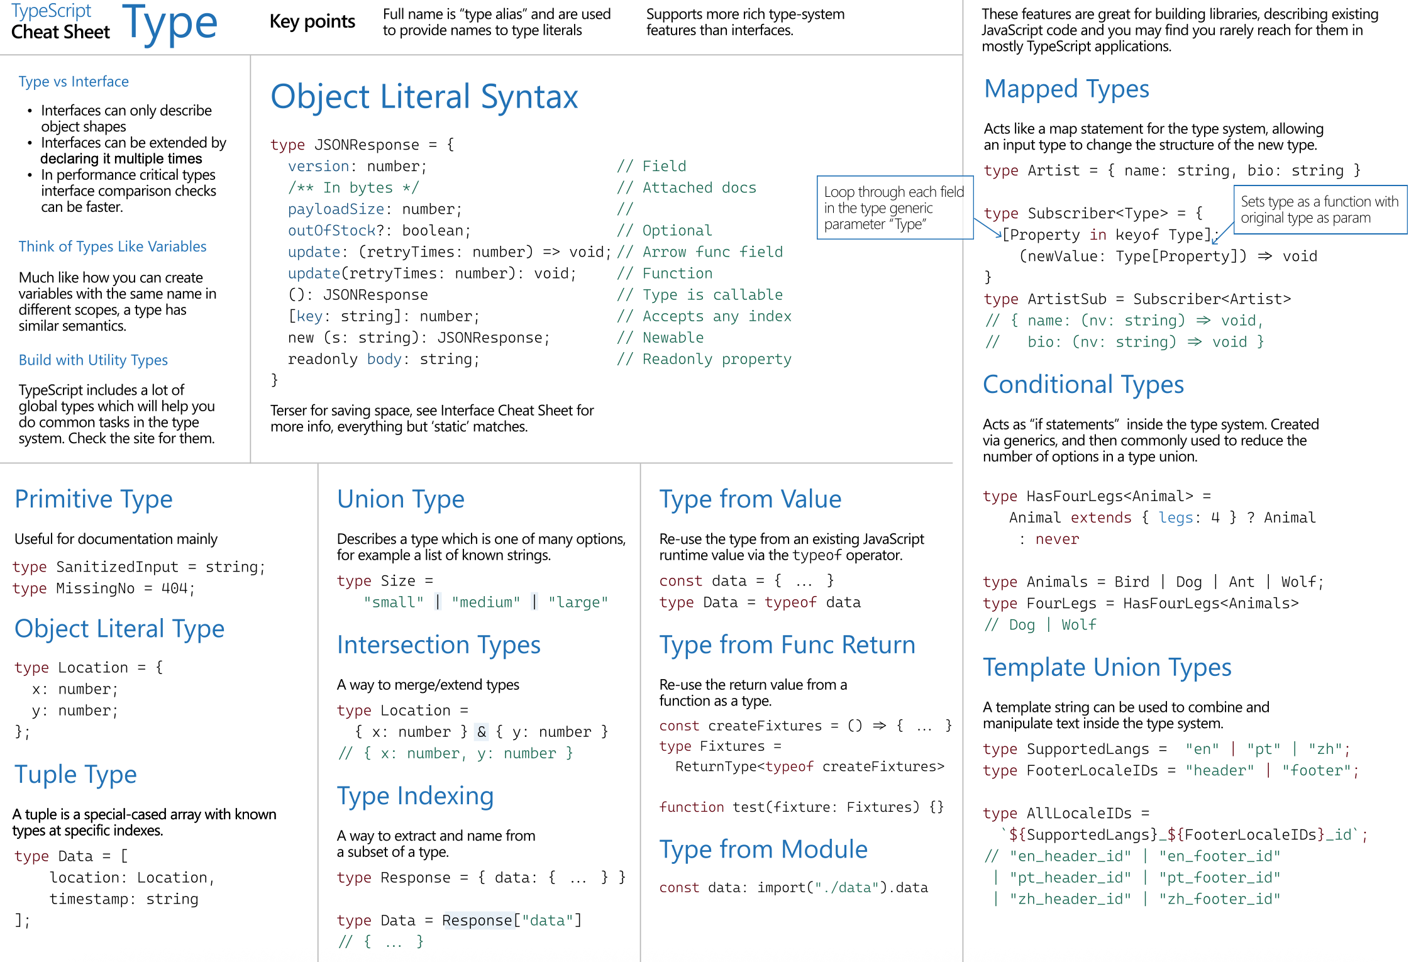The height and width of the screenshot is (962, 1416).
Task: Click 'Build with Utility Types' heading
Action: tap(93, 360)
